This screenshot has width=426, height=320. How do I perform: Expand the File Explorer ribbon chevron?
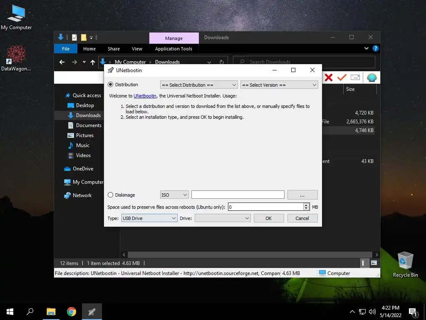coord(367,48)
